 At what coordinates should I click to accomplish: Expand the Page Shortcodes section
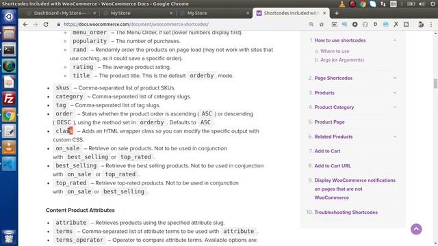coord(395,78)
